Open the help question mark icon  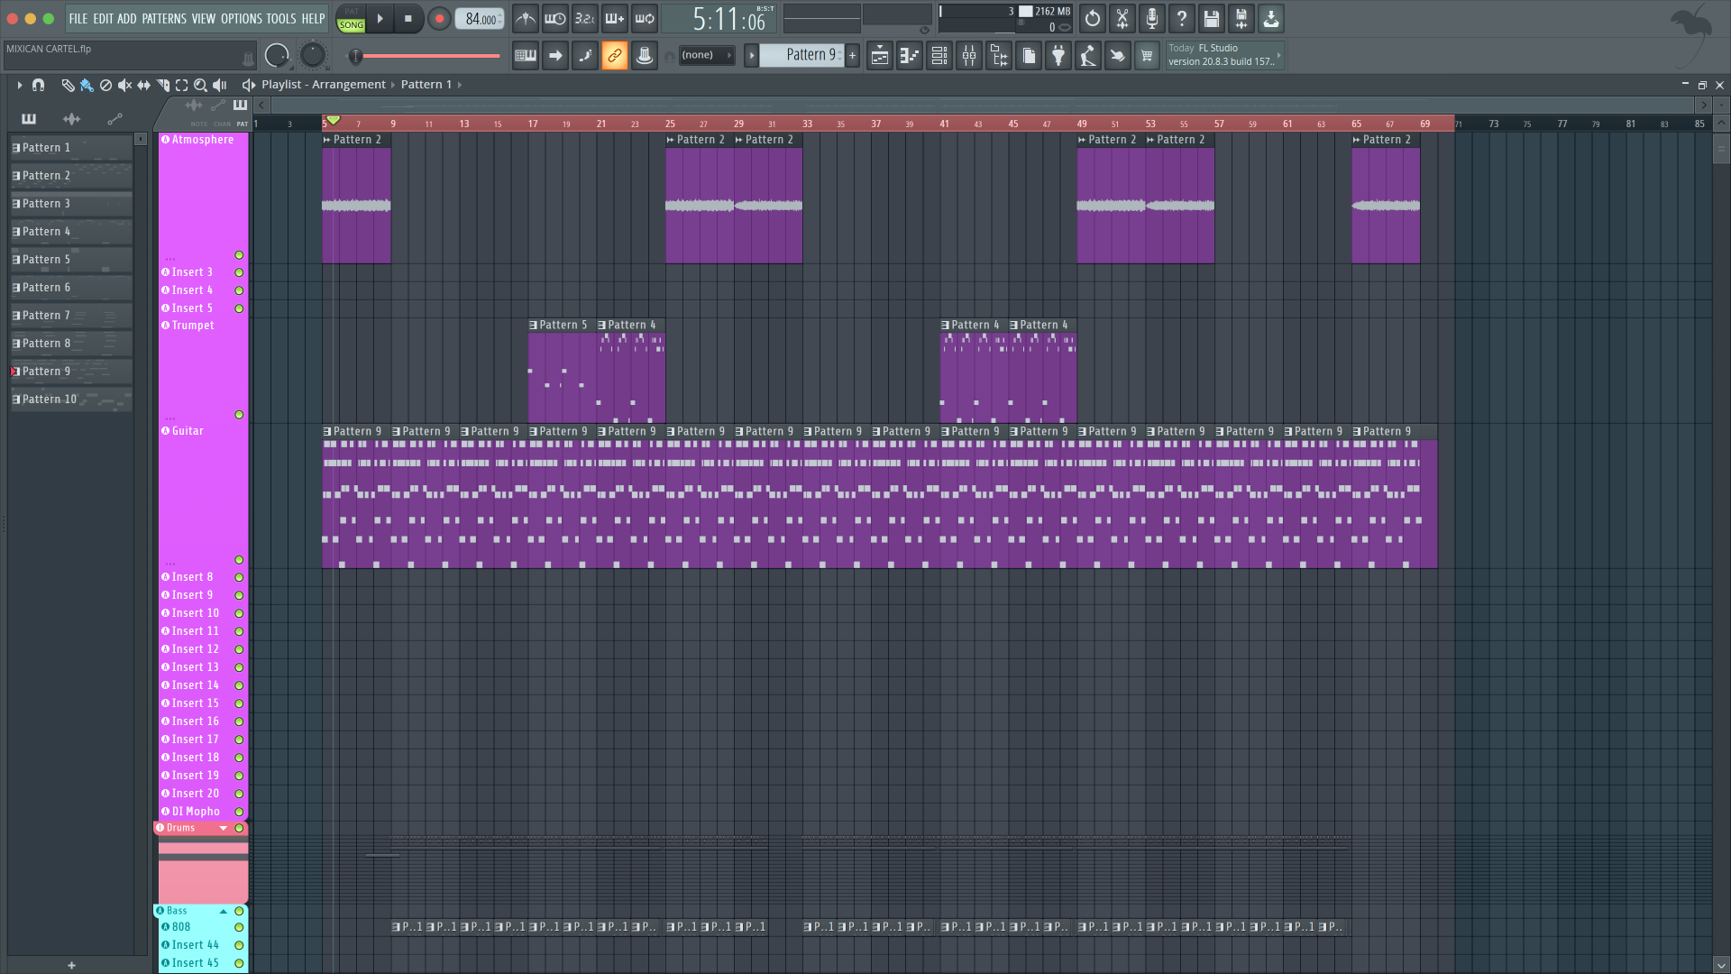click(x=1182, y=18)
